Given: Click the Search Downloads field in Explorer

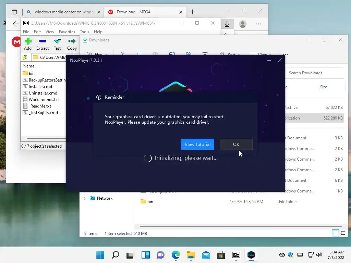Looking at the screenshot, I should pyautogui.click(x=315, y=73).
